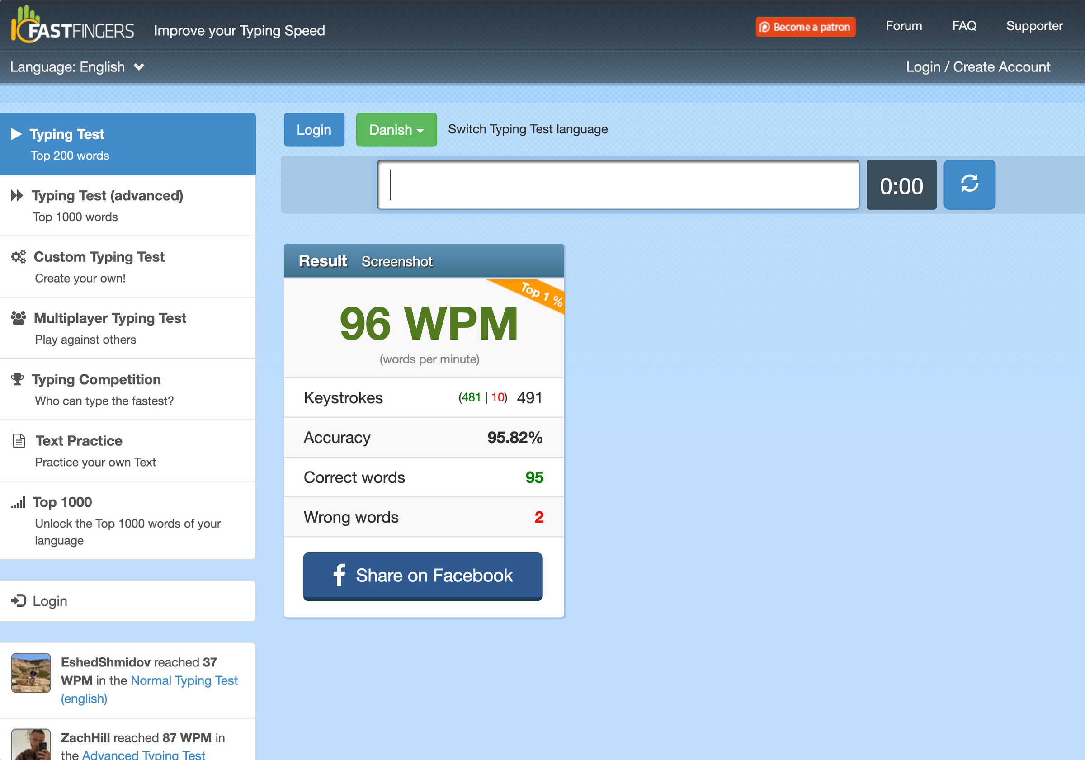The image size is (1085, 760).
Task: Click the sidebar Login arrow icon
Action: coord(19,601)
